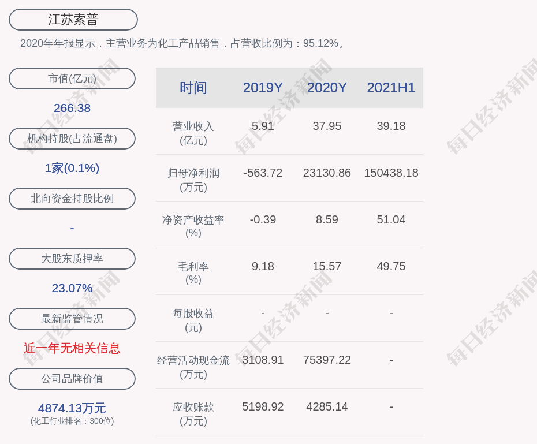The width and height of the screenshot is (537, 444).
Task: Select gross margin value 15.57
Action: tap(327, 266)
